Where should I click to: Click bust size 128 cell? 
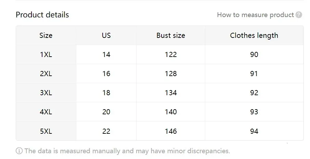(171, 74)
